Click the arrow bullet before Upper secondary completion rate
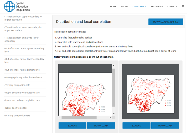 click(x=4, y=93)
